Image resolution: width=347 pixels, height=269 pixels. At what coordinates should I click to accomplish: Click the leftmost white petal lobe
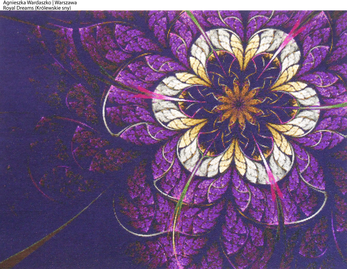165,103
